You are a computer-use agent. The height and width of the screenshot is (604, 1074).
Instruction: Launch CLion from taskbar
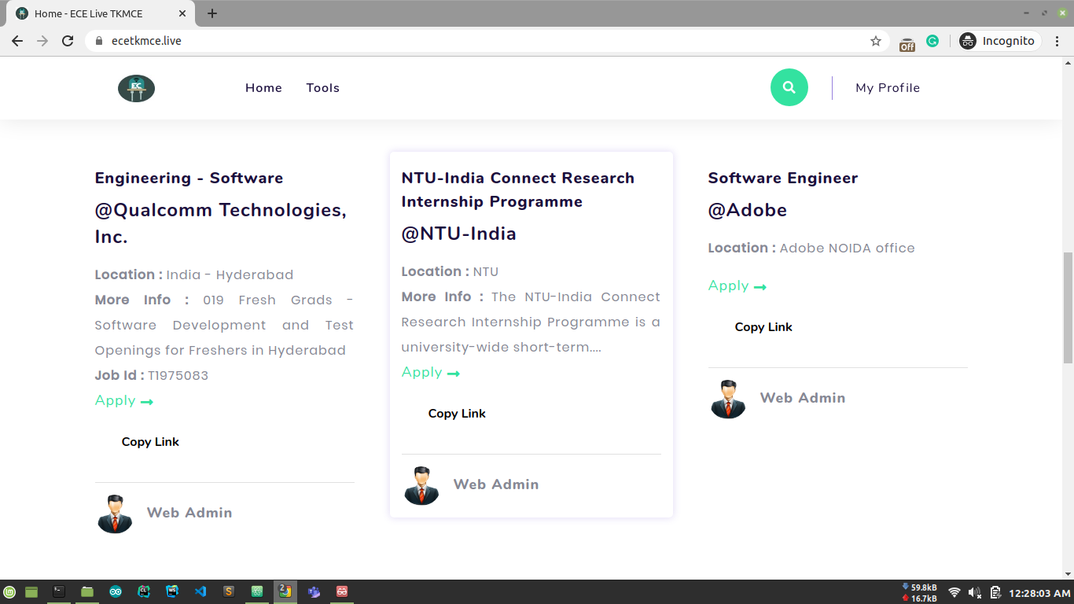point(144,591)
